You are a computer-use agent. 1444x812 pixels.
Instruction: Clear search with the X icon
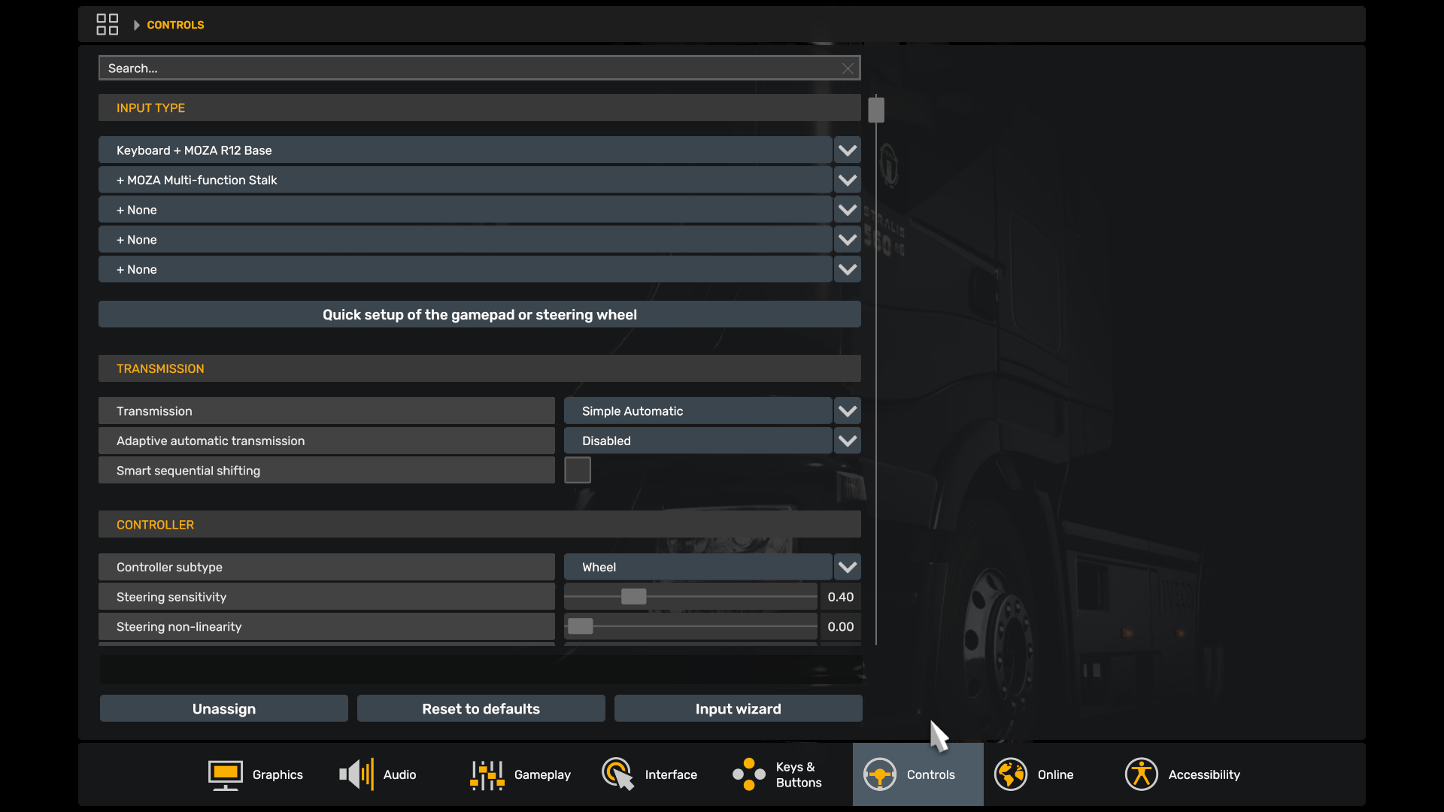pos(848,68)
